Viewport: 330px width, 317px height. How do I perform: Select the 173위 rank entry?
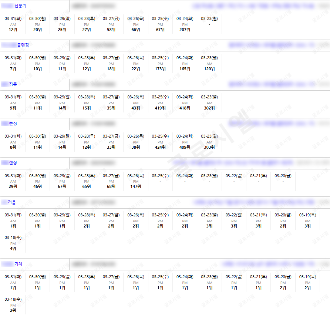160,69
